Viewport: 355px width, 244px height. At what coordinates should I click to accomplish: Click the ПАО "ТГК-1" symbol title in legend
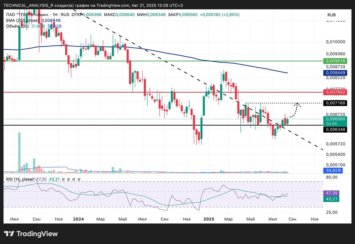pos(27,15)
